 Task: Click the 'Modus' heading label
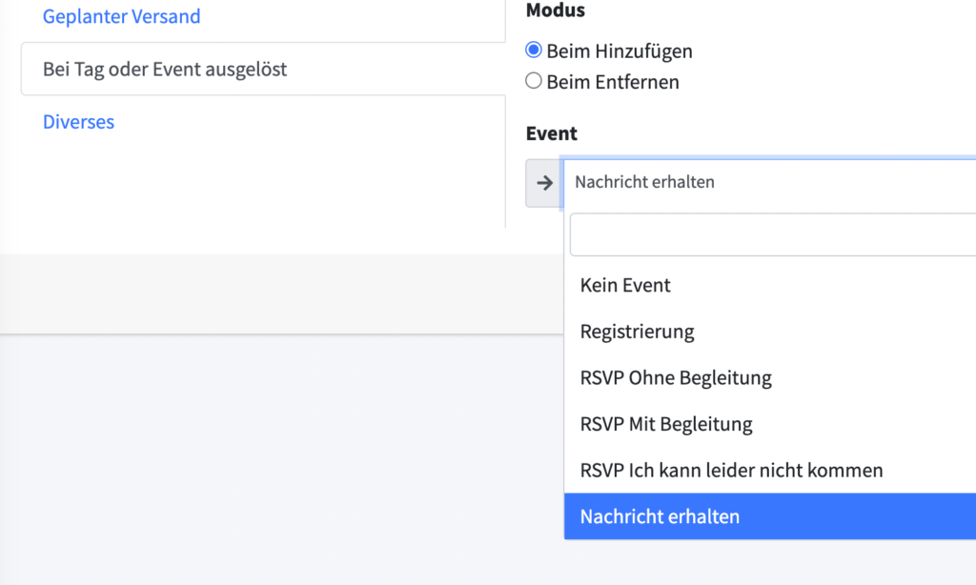556,10
